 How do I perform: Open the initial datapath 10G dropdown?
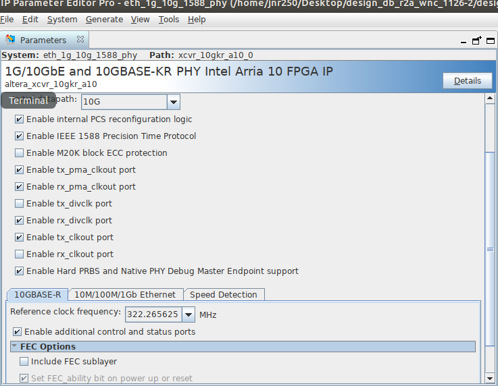[174, 102]
